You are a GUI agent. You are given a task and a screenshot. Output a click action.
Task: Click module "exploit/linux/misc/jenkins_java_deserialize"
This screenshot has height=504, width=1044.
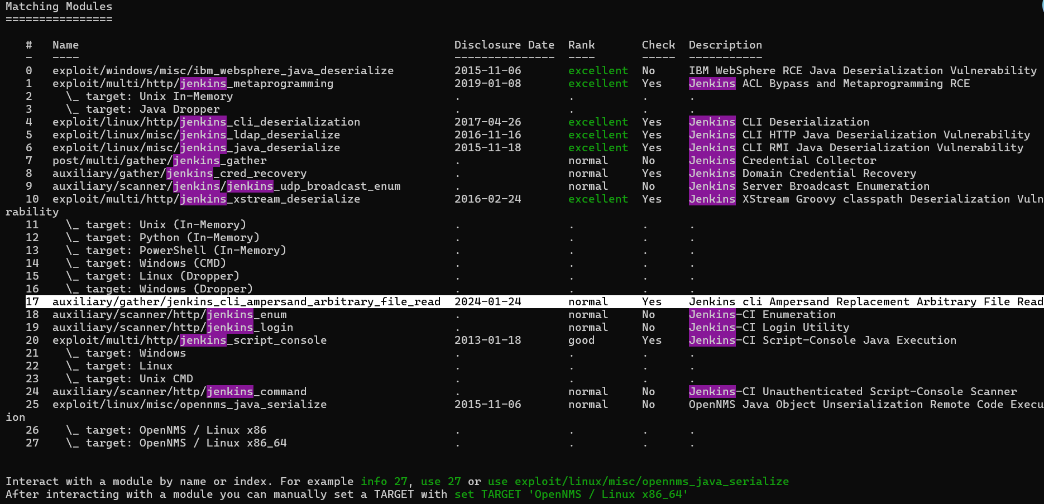pos(197,148)
